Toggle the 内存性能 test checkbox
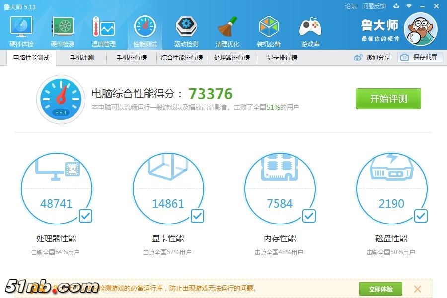The image size is (447, 298). 309,216
